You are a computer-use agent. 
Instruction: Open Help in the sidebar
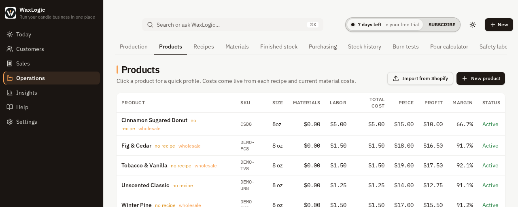point(51,107)
